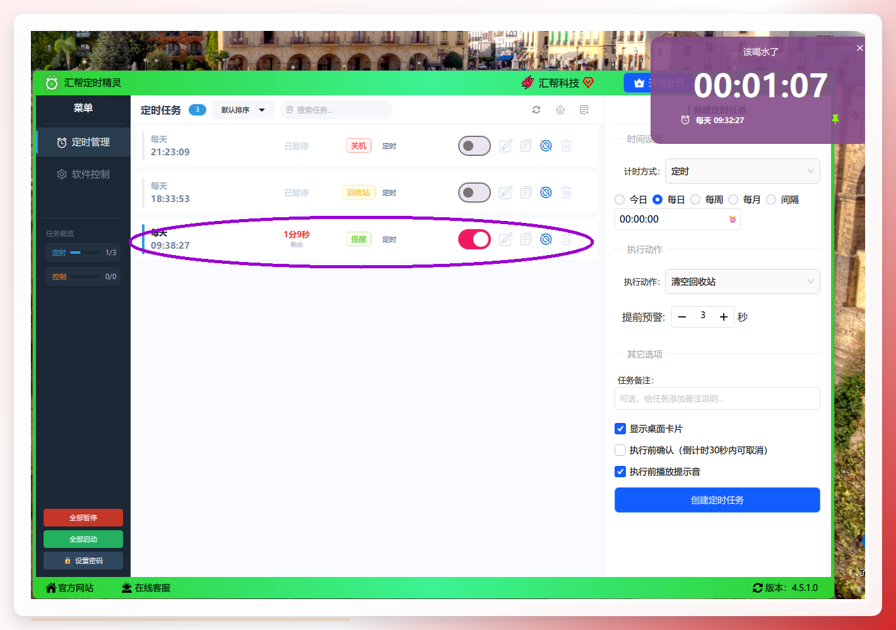Select the 每月 radio option
The image size is (896, 630).
click(733, 199)
